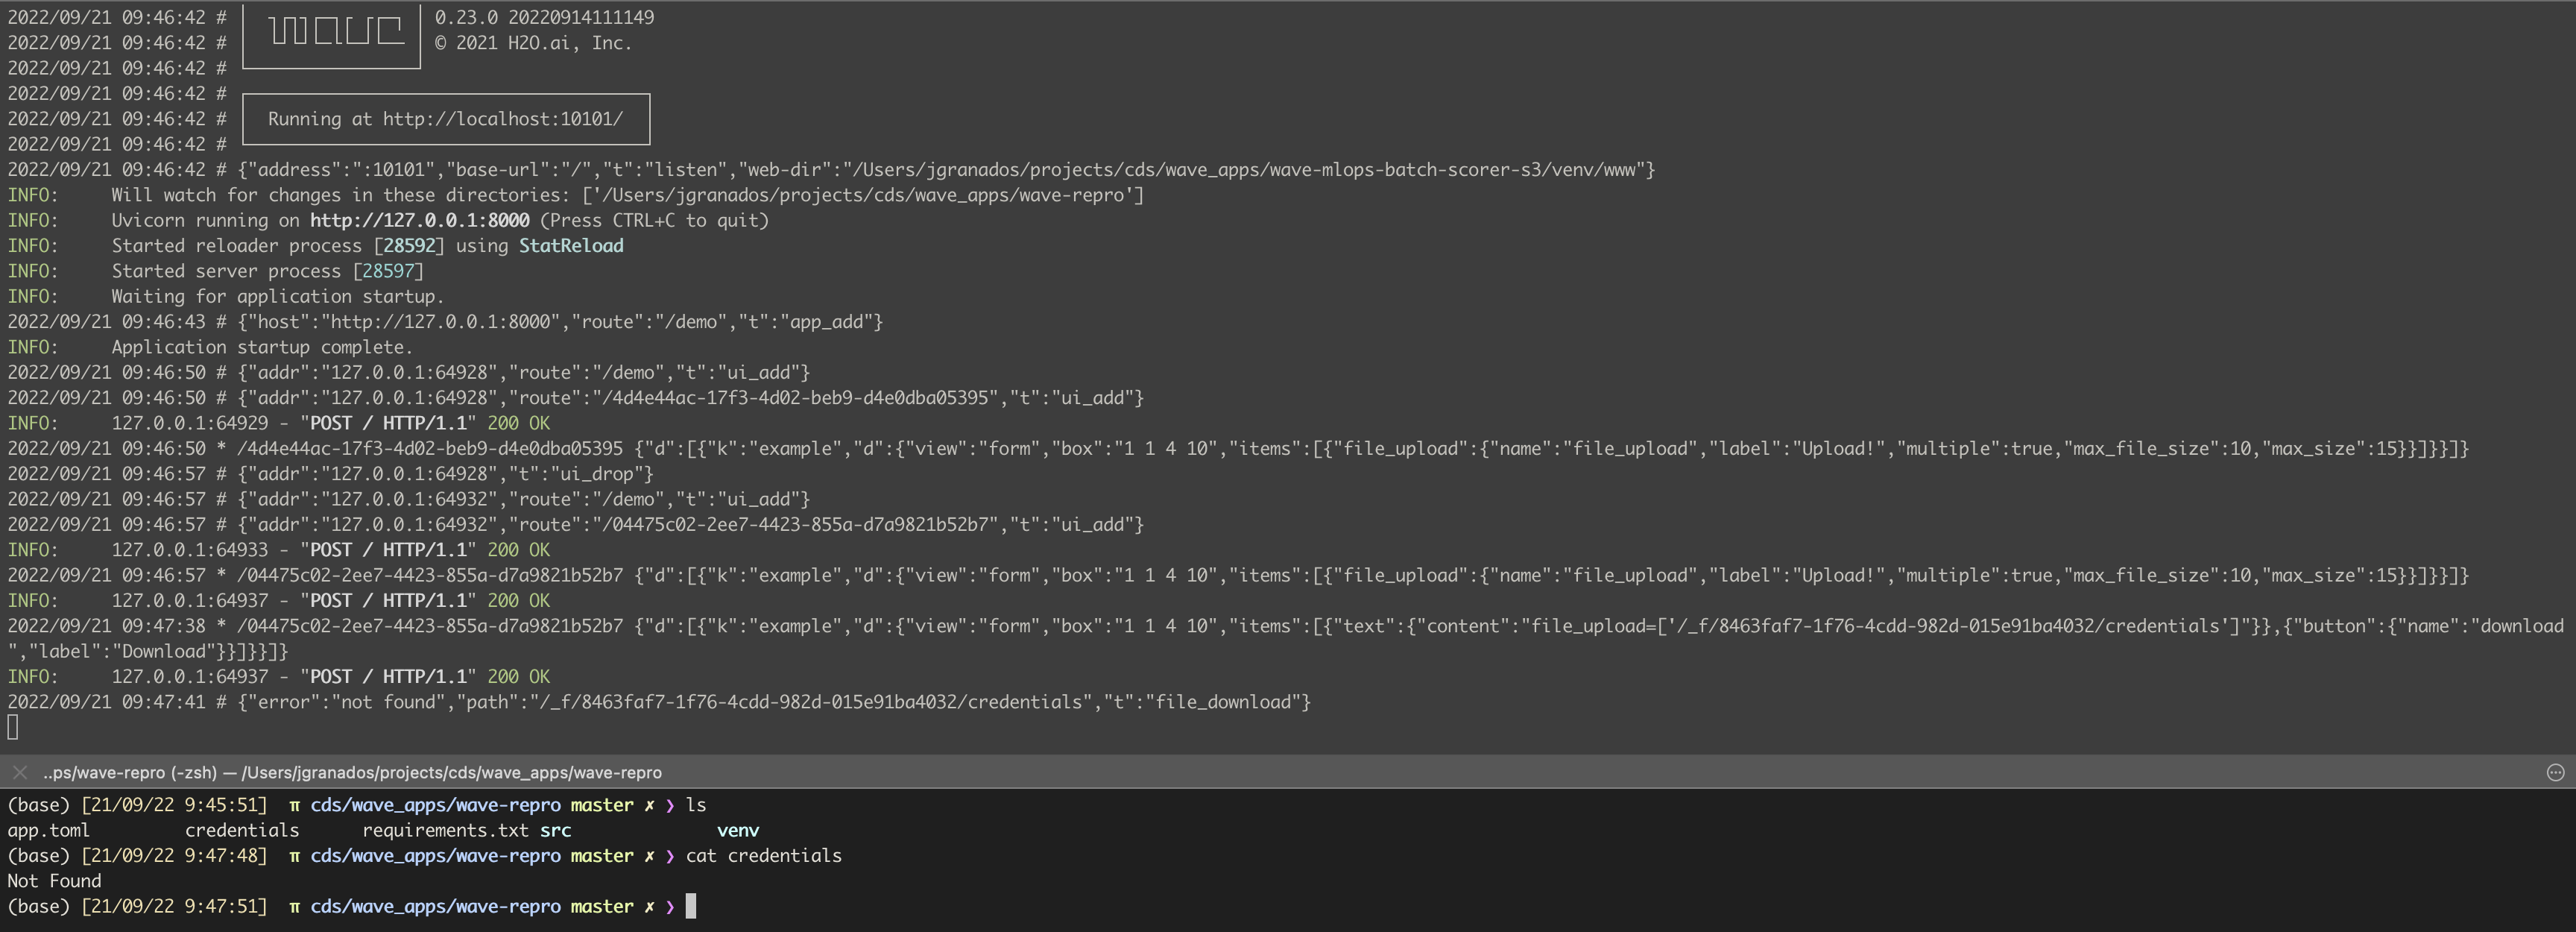Select the venv entry in the ls output
Image resolution: width=2576 pixels, height=932 pixels.
tap(738, 830)
